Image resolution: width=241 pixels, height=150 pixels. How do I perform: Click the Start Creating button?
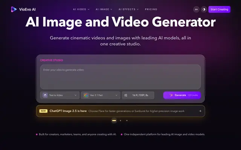coord(219,9)
